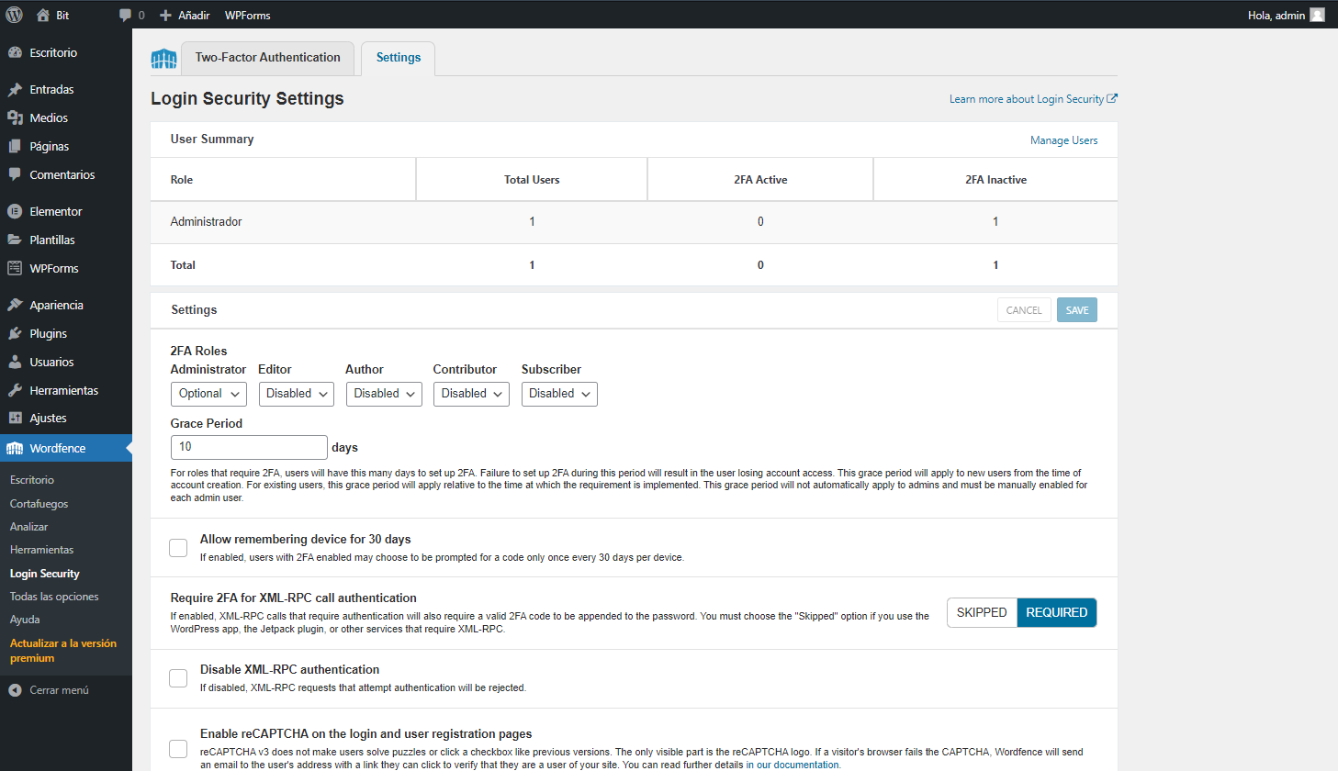Viewport: 1338px width, 771px height.
Task: Set XML-RPC 2FA to REQUIRED
Action: pos(1057,612)
